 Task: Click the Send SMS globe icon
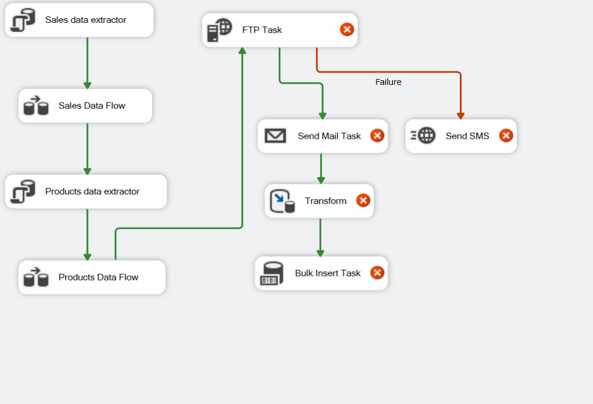tap(423, 135)
